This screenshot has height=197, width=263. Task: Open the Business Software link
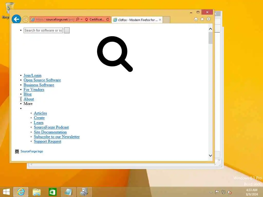(39, 85)
